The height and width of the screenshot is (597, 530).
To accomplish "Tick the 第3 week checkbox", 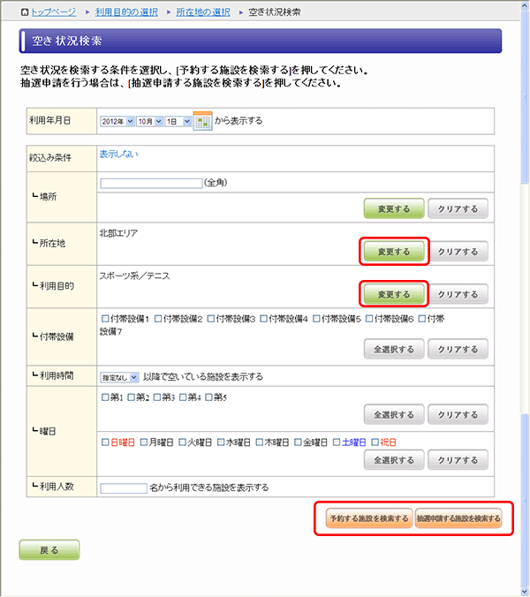I will tap(157, 397).
